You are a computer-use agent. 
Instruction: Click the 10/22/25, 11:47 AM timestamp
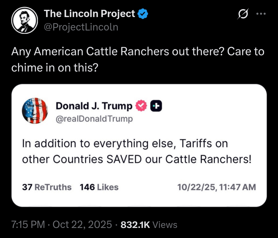pyautogui.click(x=216, y=187)
